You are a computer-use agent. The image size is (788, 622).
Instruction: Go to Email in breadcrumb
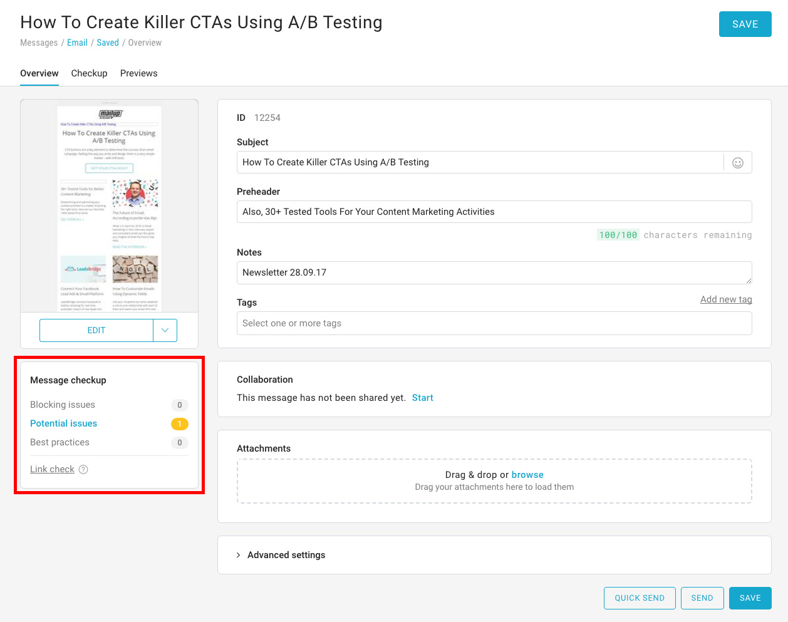77,43
